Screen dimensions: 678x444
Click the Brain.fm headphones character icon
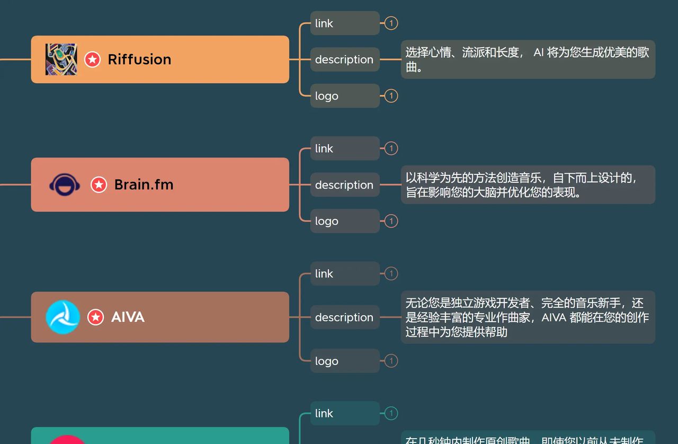[x=64, y=184]
